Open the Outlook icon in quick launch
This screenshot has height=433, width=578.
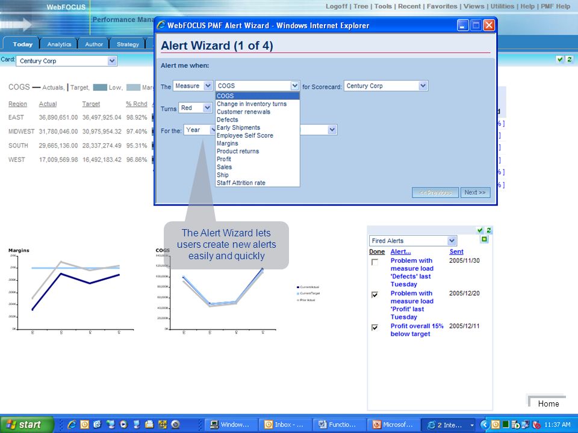(x=84, y=425)
